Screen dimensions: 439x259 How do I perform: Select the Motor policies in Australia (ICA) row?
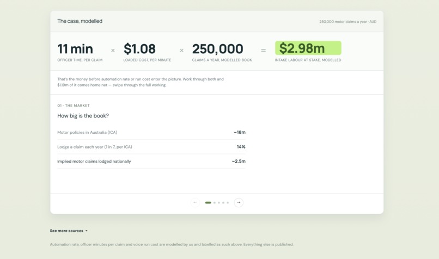pos(151,132)
